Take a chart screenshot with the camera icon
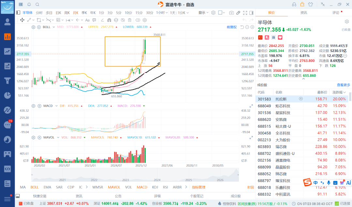 [x=231, y=13]
